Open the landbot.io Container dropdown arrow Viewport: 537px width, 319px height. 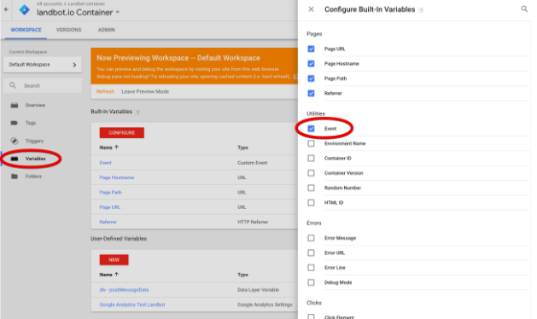click(118, 12)
